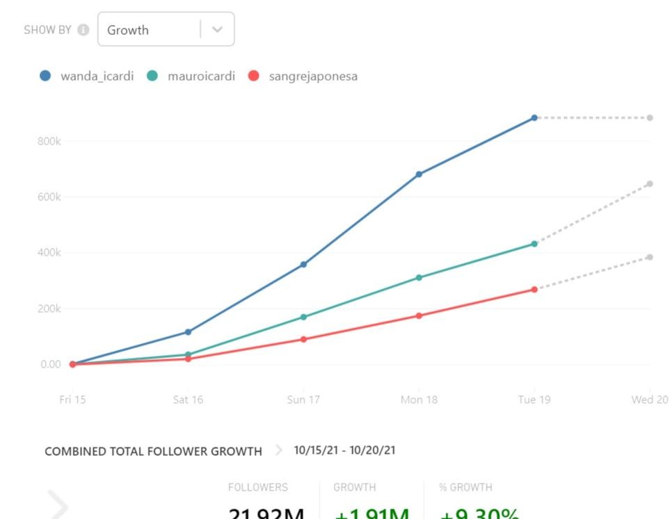Expand the date range chevron near Combined Total
The image size is (670, 519).
(279, 451)
